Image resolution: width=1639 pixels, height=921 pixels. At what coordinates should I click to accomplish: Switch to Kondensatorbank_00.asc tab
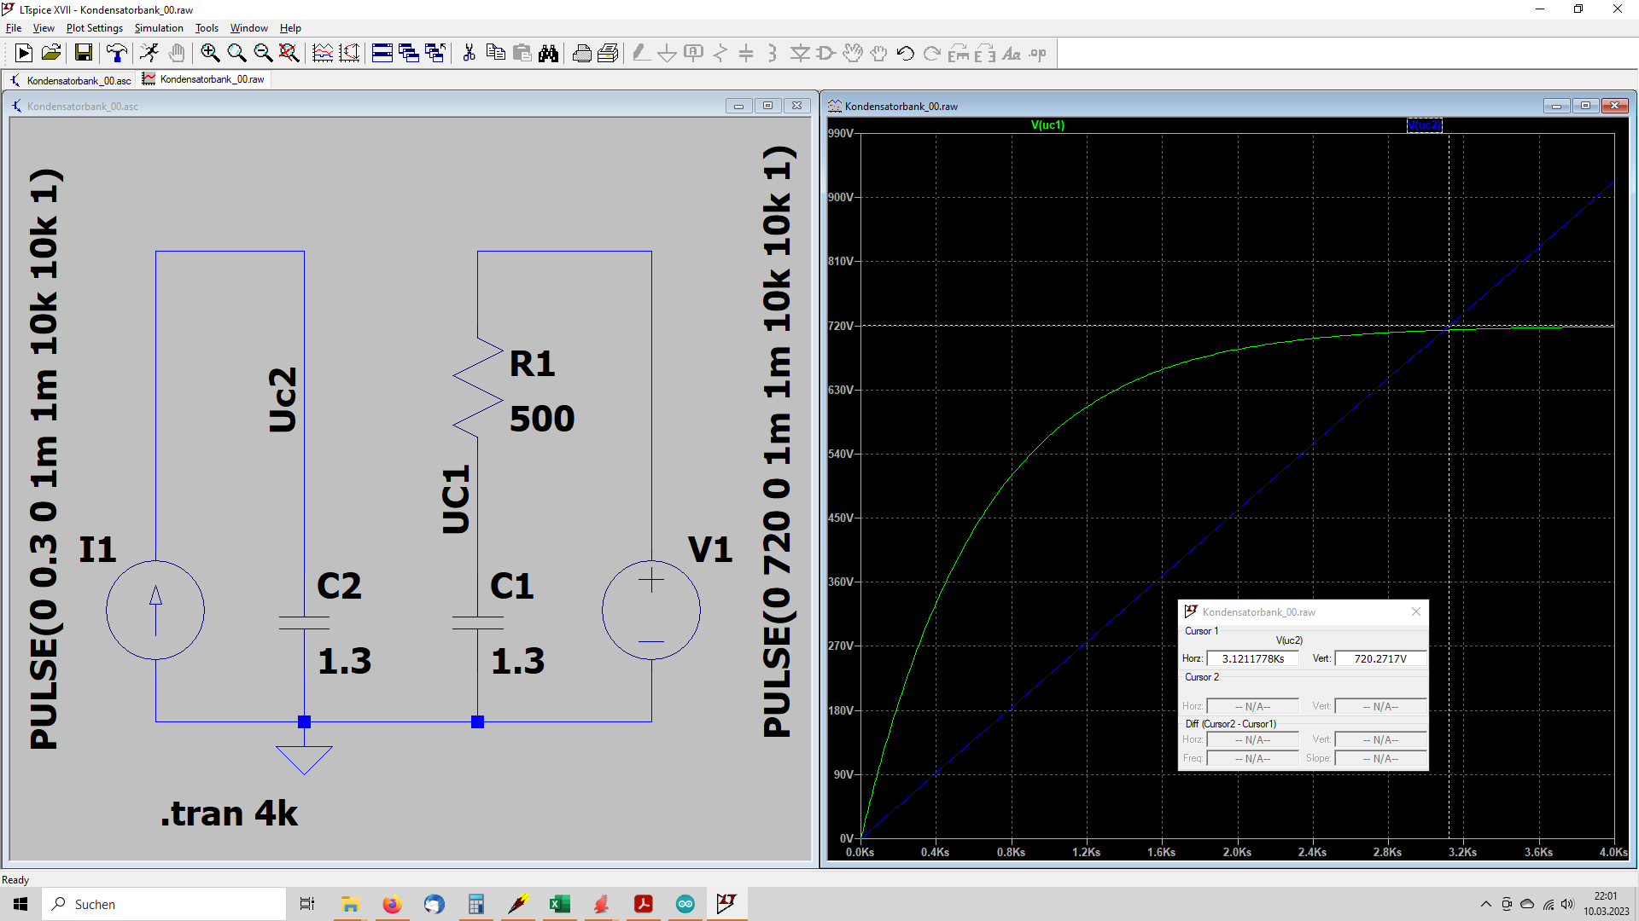tap(71, 80)
